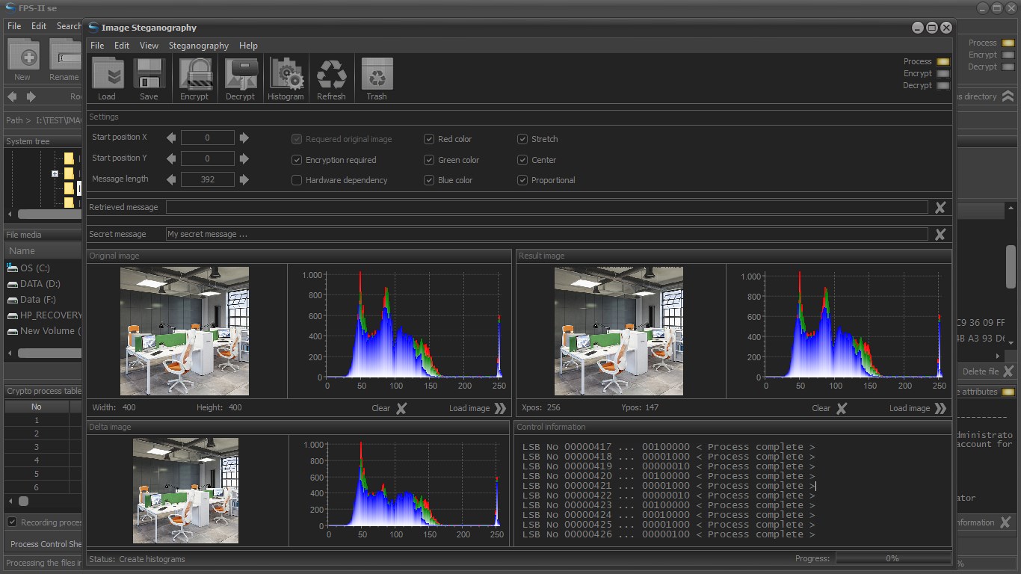Image resolution: width=1021 pixels, height=574 pixels.
Task: Clear the Secret message field with X
Action: pyautogui.click(x=940, y=234)
